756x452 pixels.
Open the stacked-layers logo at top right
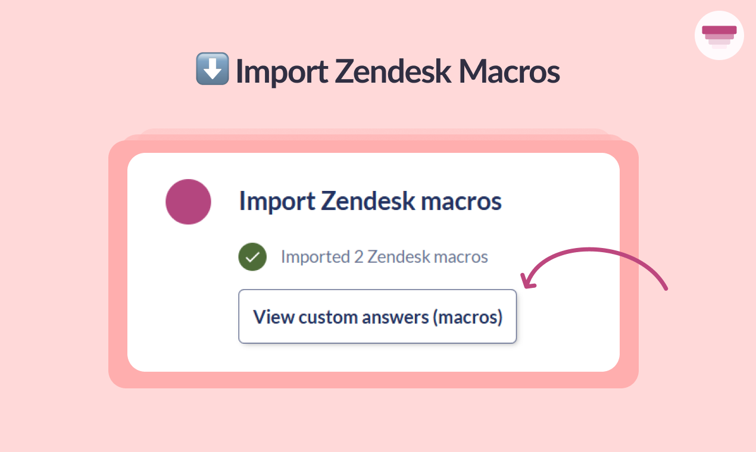click(x=719, y=35)
